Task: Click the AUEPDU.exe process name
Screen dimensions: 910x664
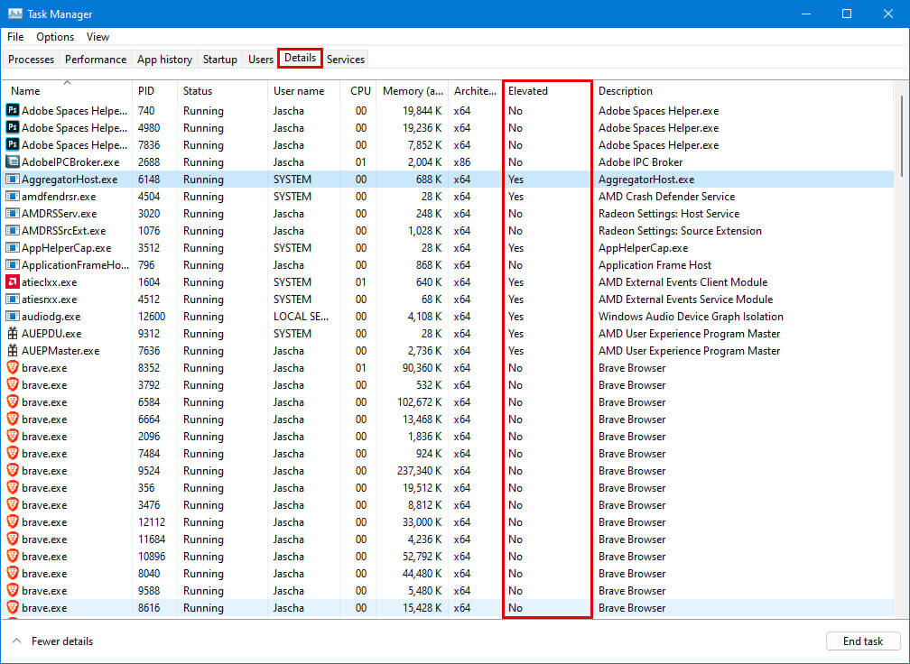Action: click(x=51, y=334)
